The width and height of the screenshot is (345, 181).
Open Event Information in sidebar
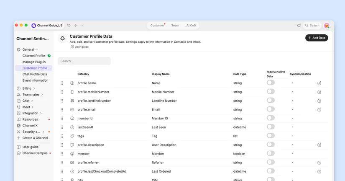click(x=35, y=80)
